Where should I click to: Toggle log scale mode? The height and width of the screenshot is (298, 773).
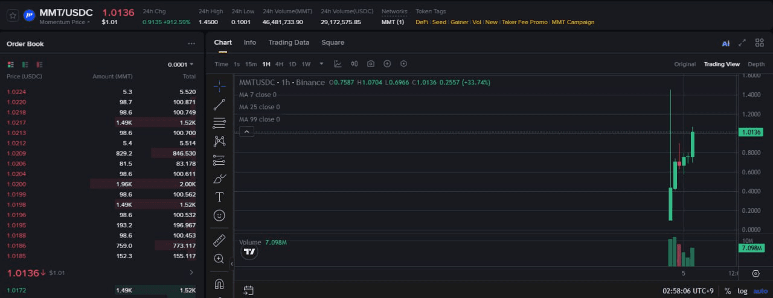pos(742,291)
